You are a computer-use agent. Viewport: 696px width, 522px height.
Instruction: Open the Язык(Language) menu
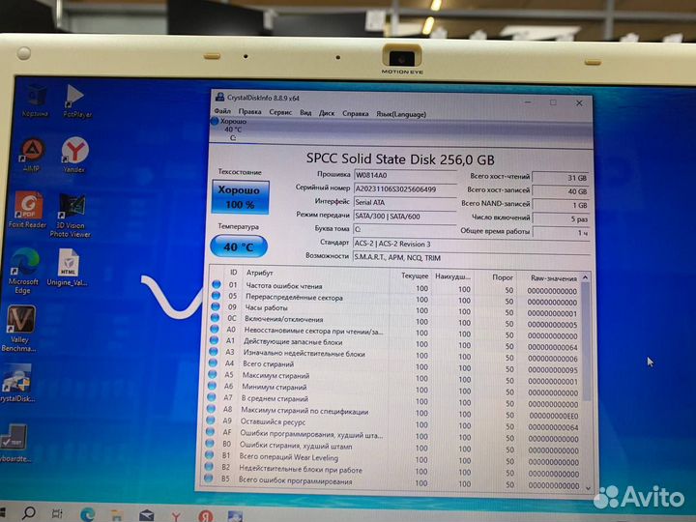coord(401,114)
